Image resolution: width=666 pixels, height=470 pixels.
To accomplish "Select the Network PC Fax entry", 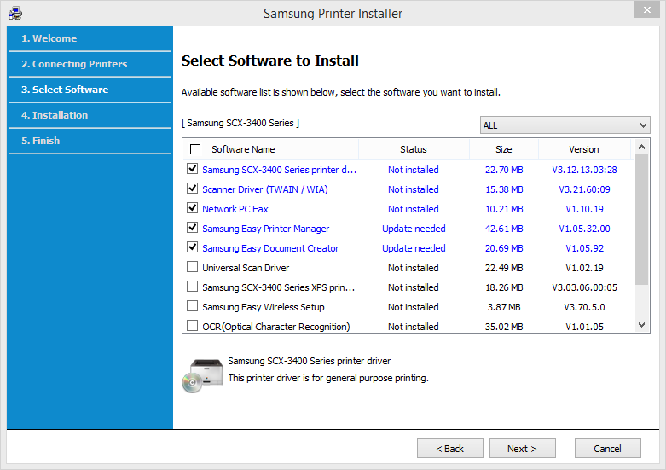I will [x=235, y=209].
